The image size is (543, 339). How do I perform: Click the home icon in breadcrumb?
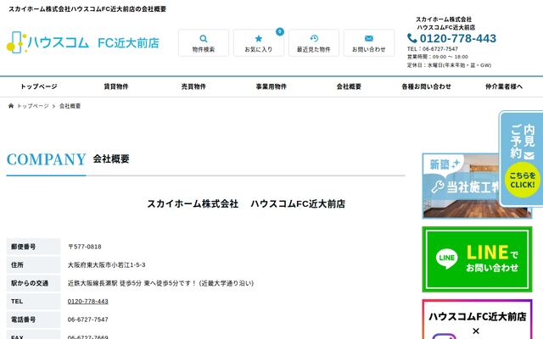(11, 106)
